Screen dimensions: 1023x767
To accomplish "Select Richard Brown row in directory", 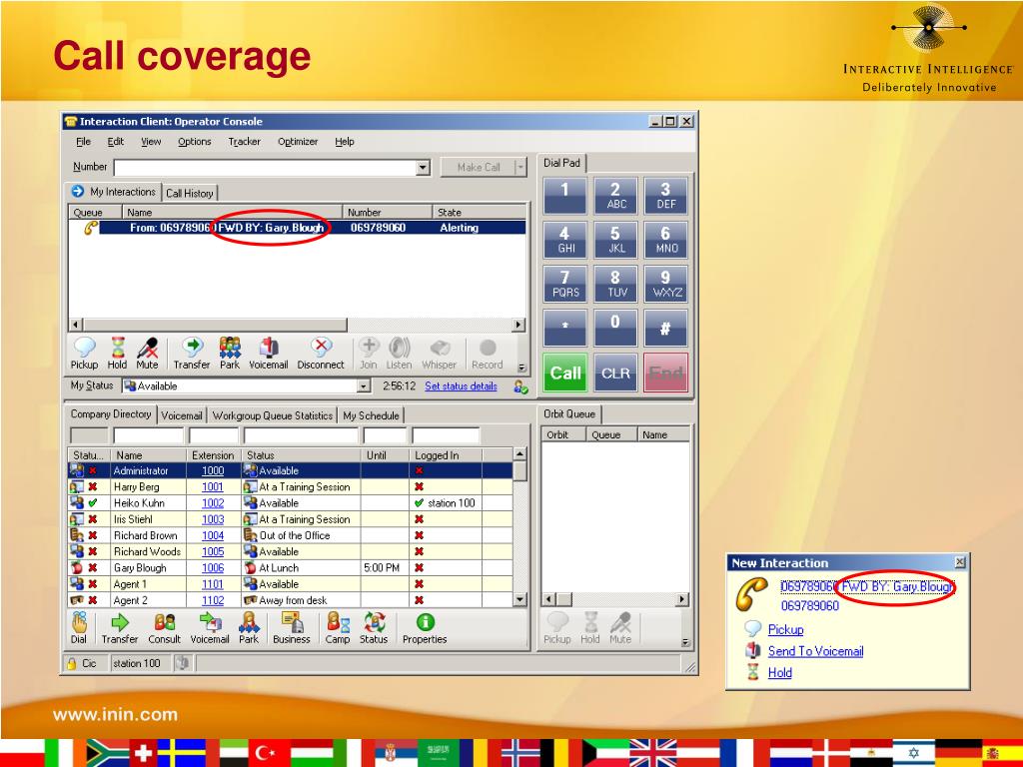I will coord(291,535).
